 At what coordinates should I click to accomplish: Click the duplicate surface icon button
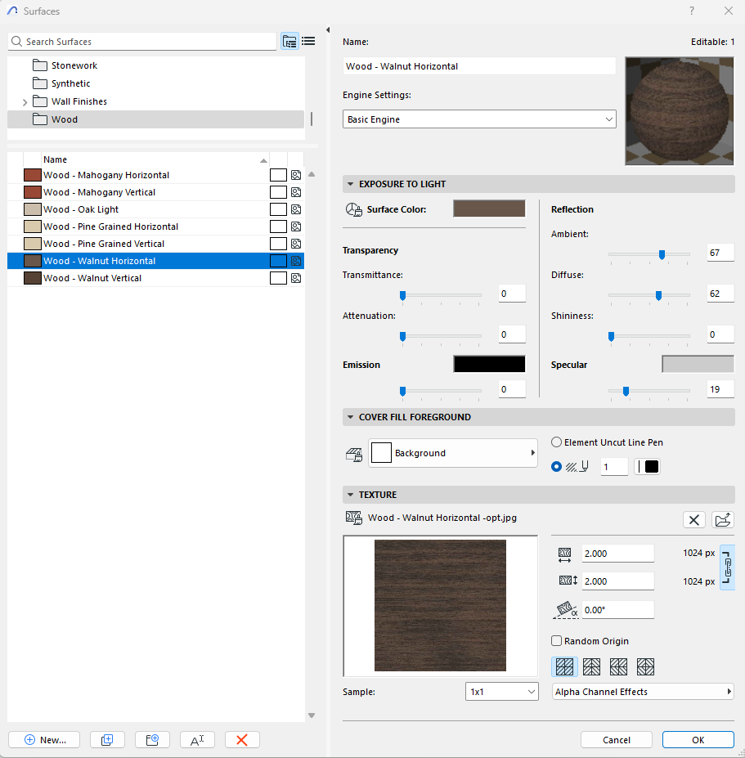107,739
